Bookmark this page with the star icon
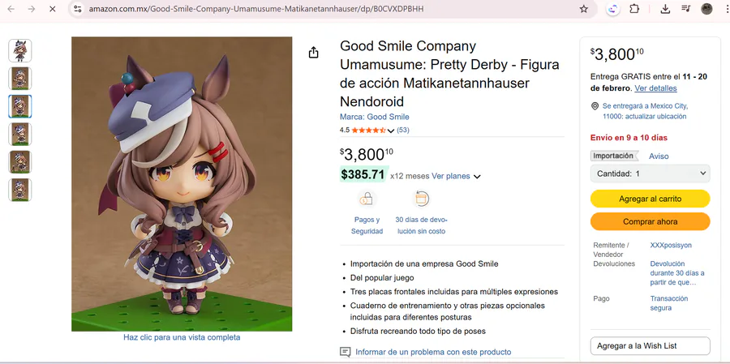This screenshot has width=730, height=364. (583, 9)
